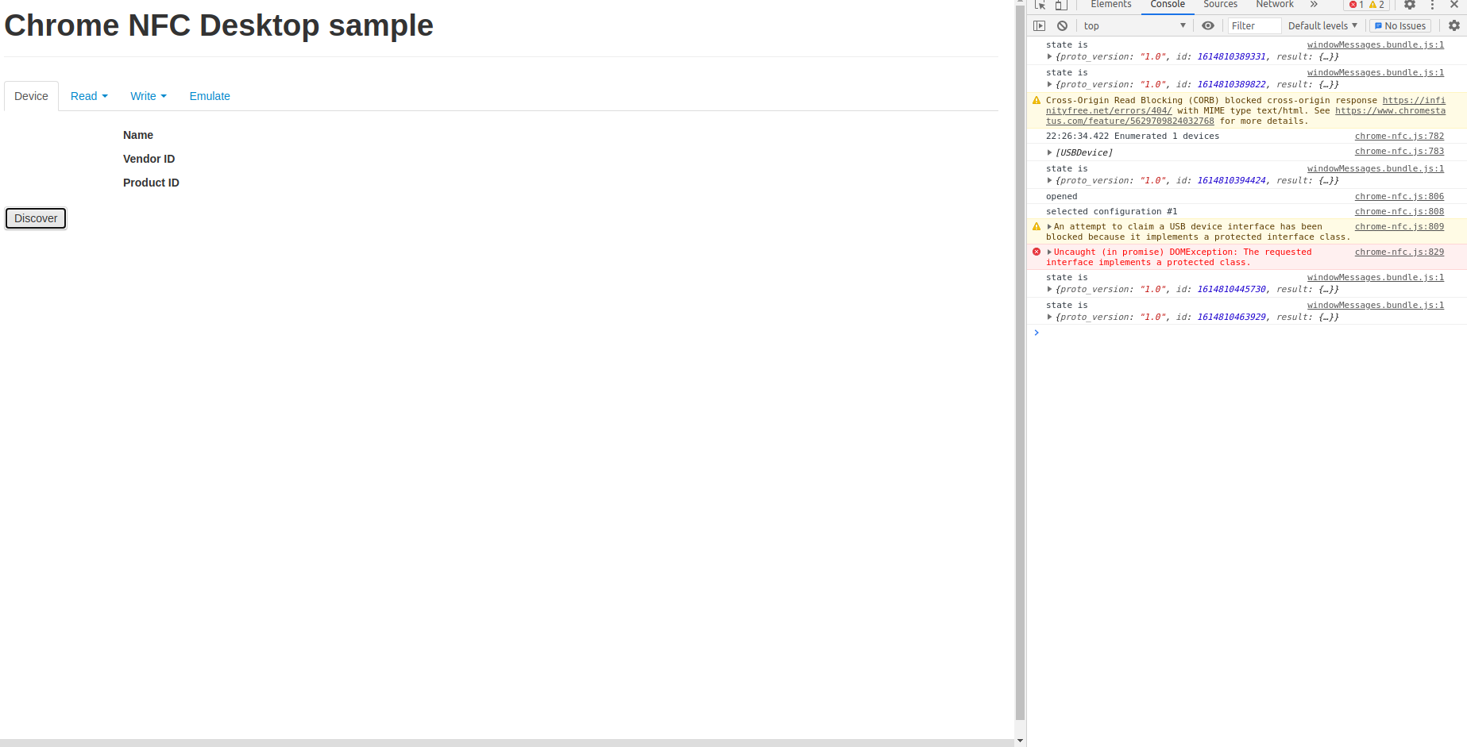
Task: Switch to the Console tab
Action: pyautogui.click(x=1168, y=5)
